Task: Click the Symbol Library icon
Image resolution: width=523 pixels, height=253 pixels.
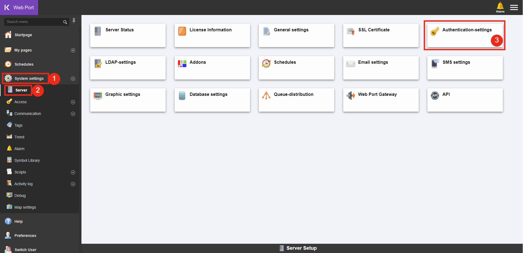Action: (10, 160)
